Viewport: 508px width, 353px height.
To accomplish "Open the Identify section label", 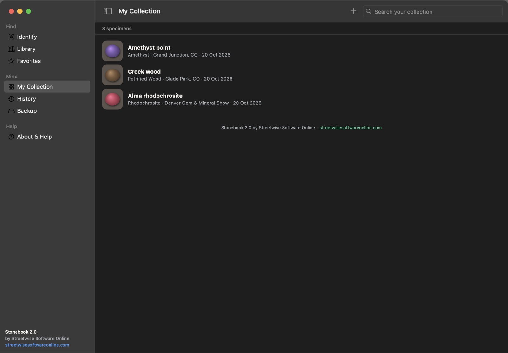I will coord(27,37).
